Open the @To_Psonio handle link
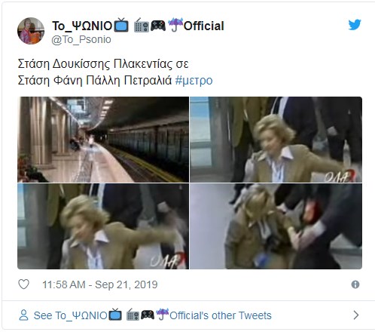 (81, 40)
